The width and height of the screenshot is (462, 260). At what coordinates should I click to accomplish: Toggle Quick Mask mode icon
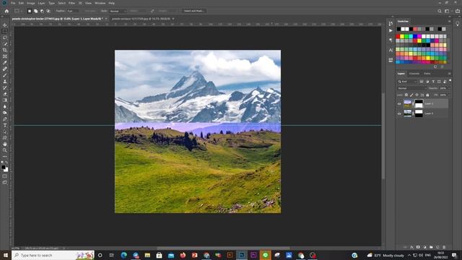pyautogui.click(x=5, y=176)
